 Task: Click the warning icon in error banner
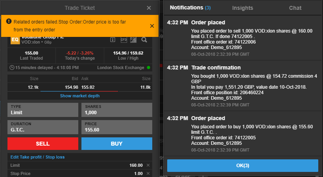(9, 22)
